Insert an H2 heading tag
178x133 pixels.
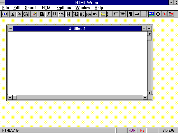pos(76,14)
